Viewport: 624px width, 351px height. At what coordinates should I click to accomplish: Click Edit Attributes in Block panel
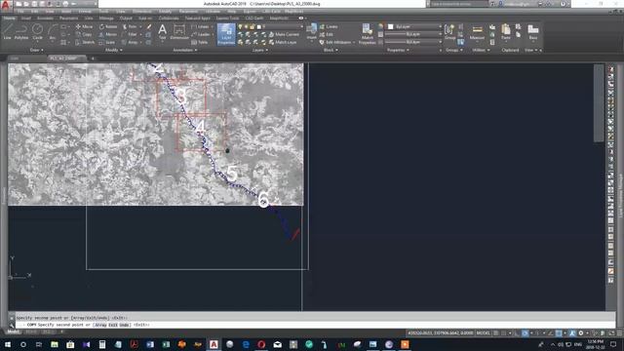336,42
